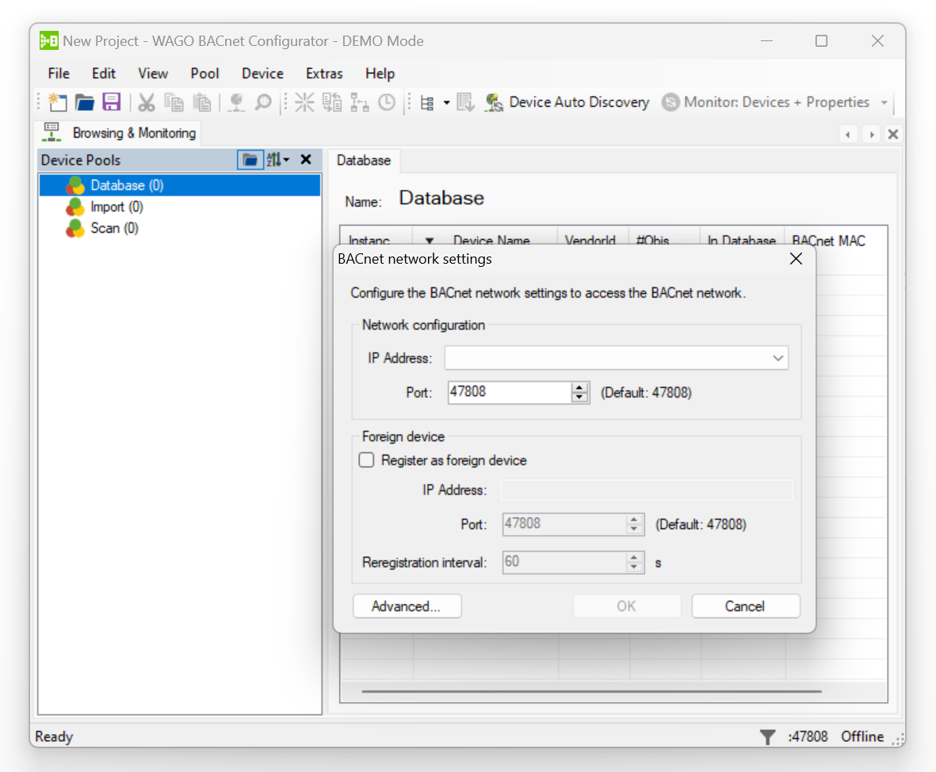The image size is (936, 772).
Task: Click the synchronize documents toolbar icon
Action: (x=332, y=103)
